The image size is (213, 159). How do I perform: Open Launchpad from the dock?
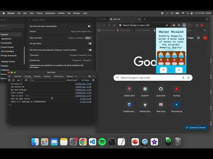point(44,142)
